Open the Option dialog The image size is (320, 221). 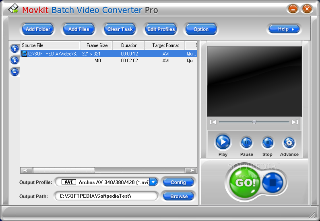point(201,29)
